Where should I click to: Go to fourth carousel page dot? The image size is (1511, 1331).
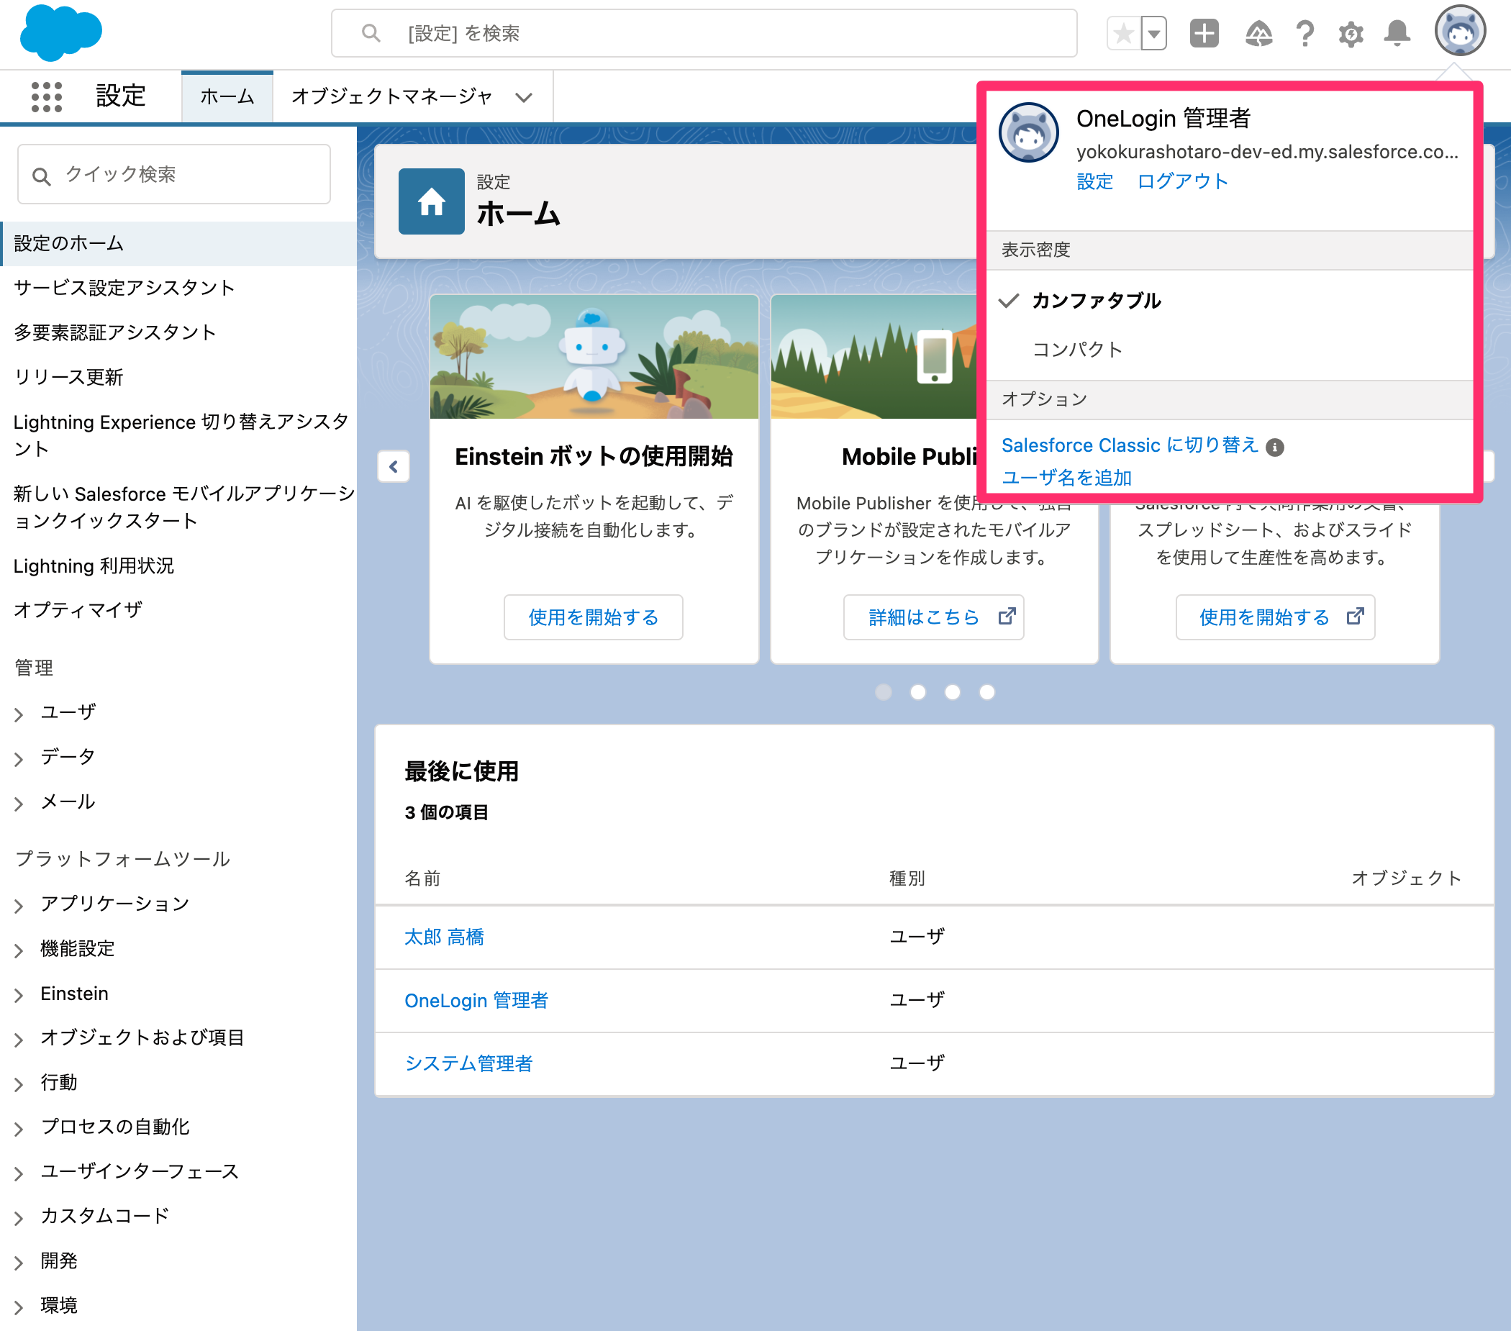pyautogui.click(x=986, y=692)
